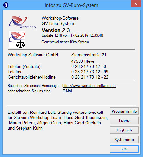Screen dimensions: 143x157
Task: Click the 'Telefax:' label
Action: (15, 72)
